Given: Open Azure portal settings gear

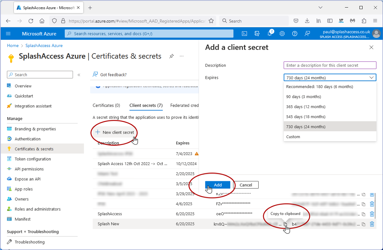Looking at the screenshot, I should click(282, 33).
